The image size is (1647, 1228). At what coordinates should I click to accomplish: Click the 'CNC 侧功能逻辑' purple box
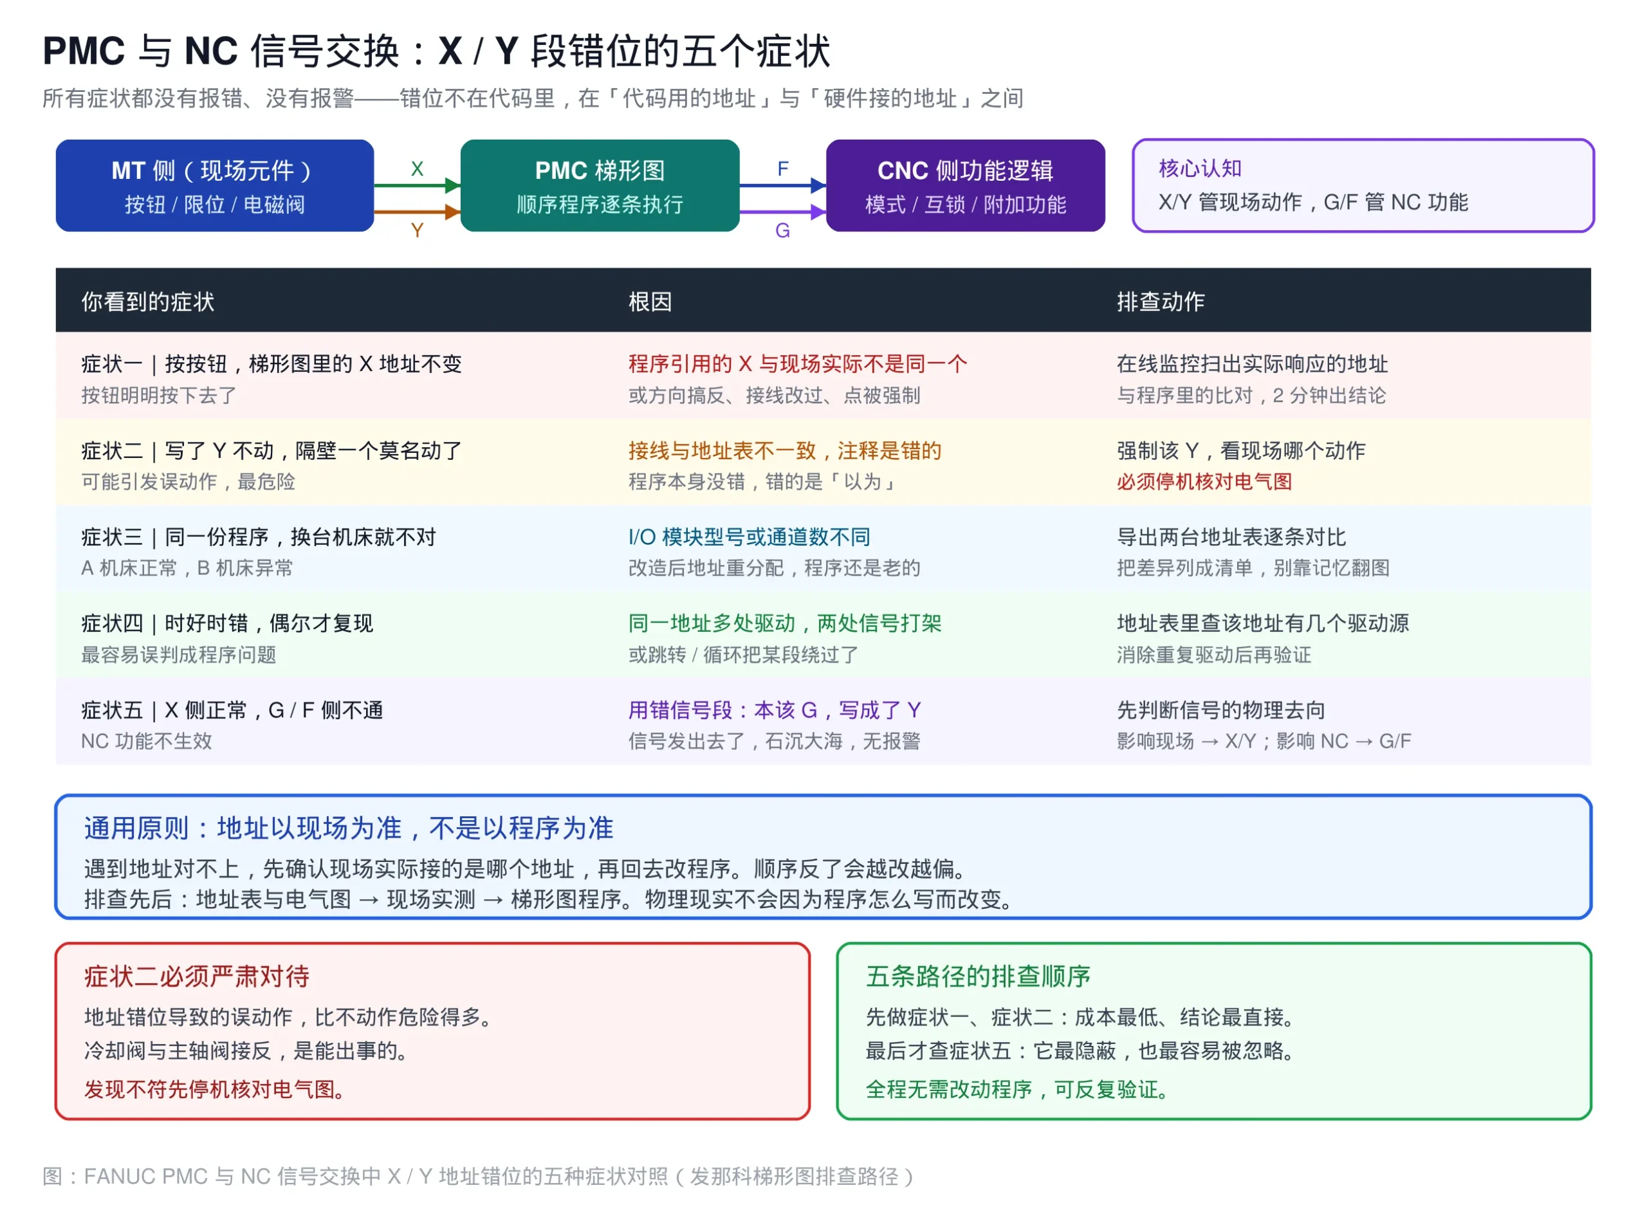pyautogui.click(x=964, y=185)
